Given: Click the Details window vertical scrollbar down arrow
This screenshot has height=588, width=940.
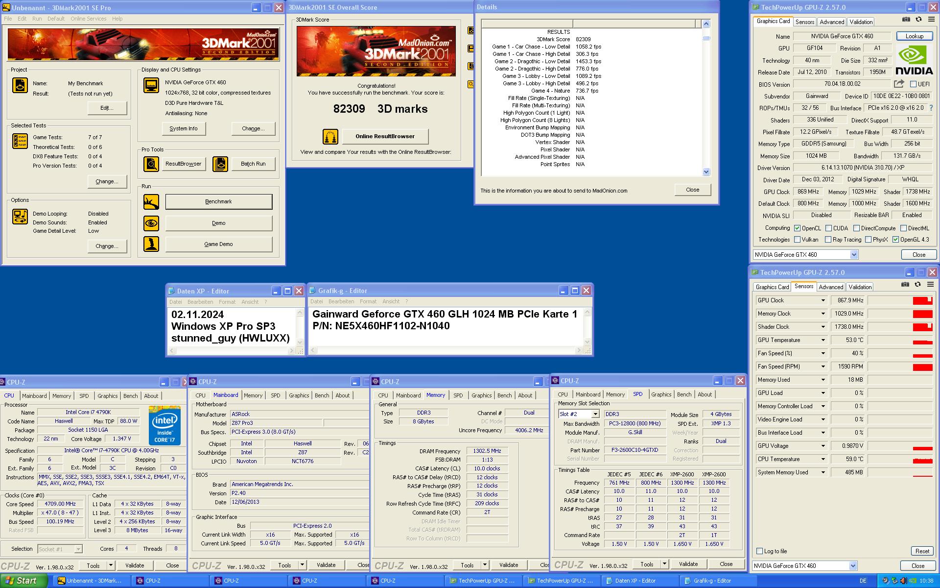Looking at the screenshot, I should (706, 172).
